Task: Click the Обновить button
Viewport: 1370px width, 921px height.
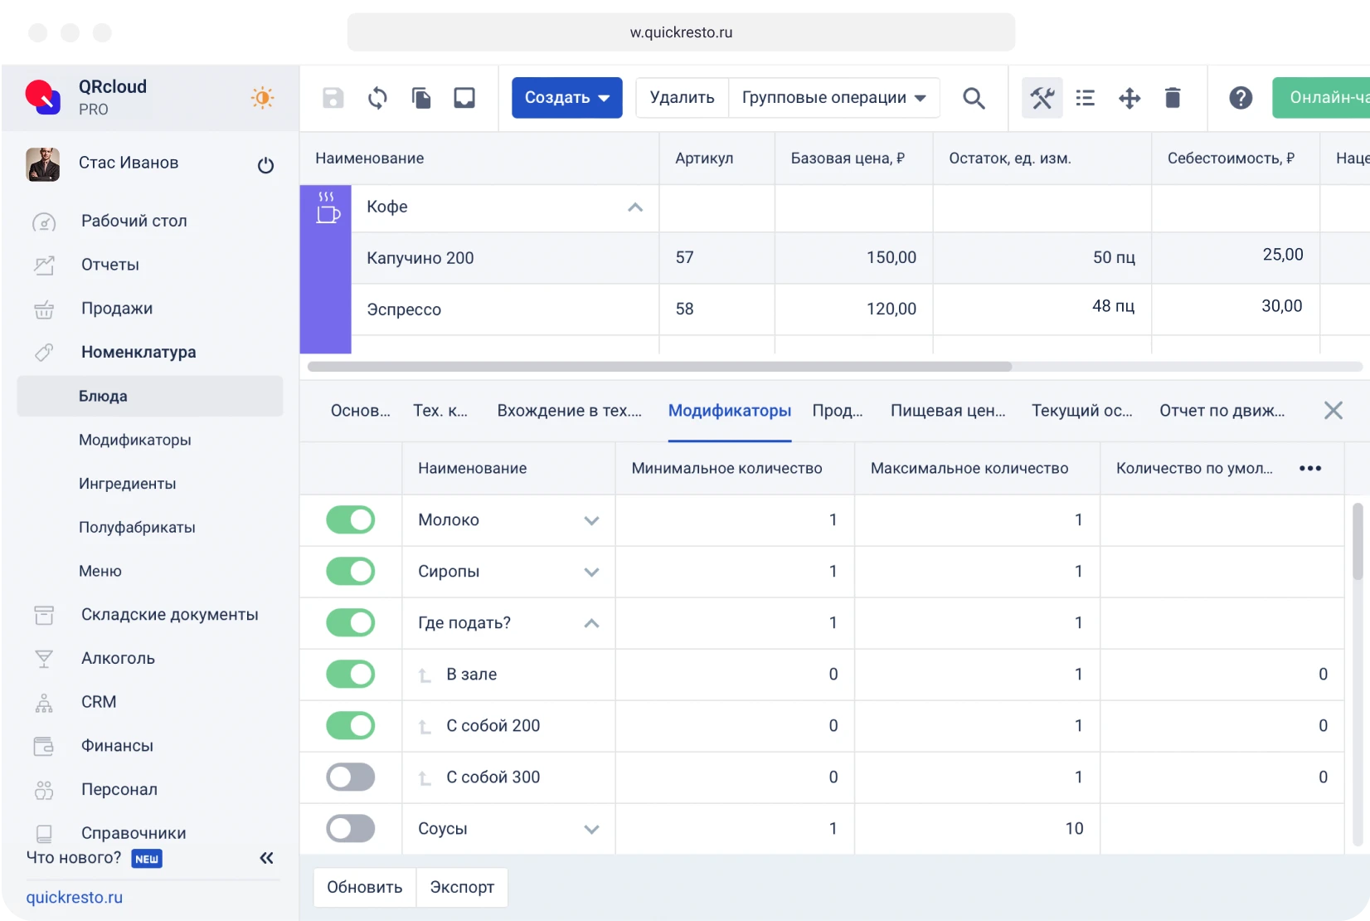Action: tap(363, 887)
